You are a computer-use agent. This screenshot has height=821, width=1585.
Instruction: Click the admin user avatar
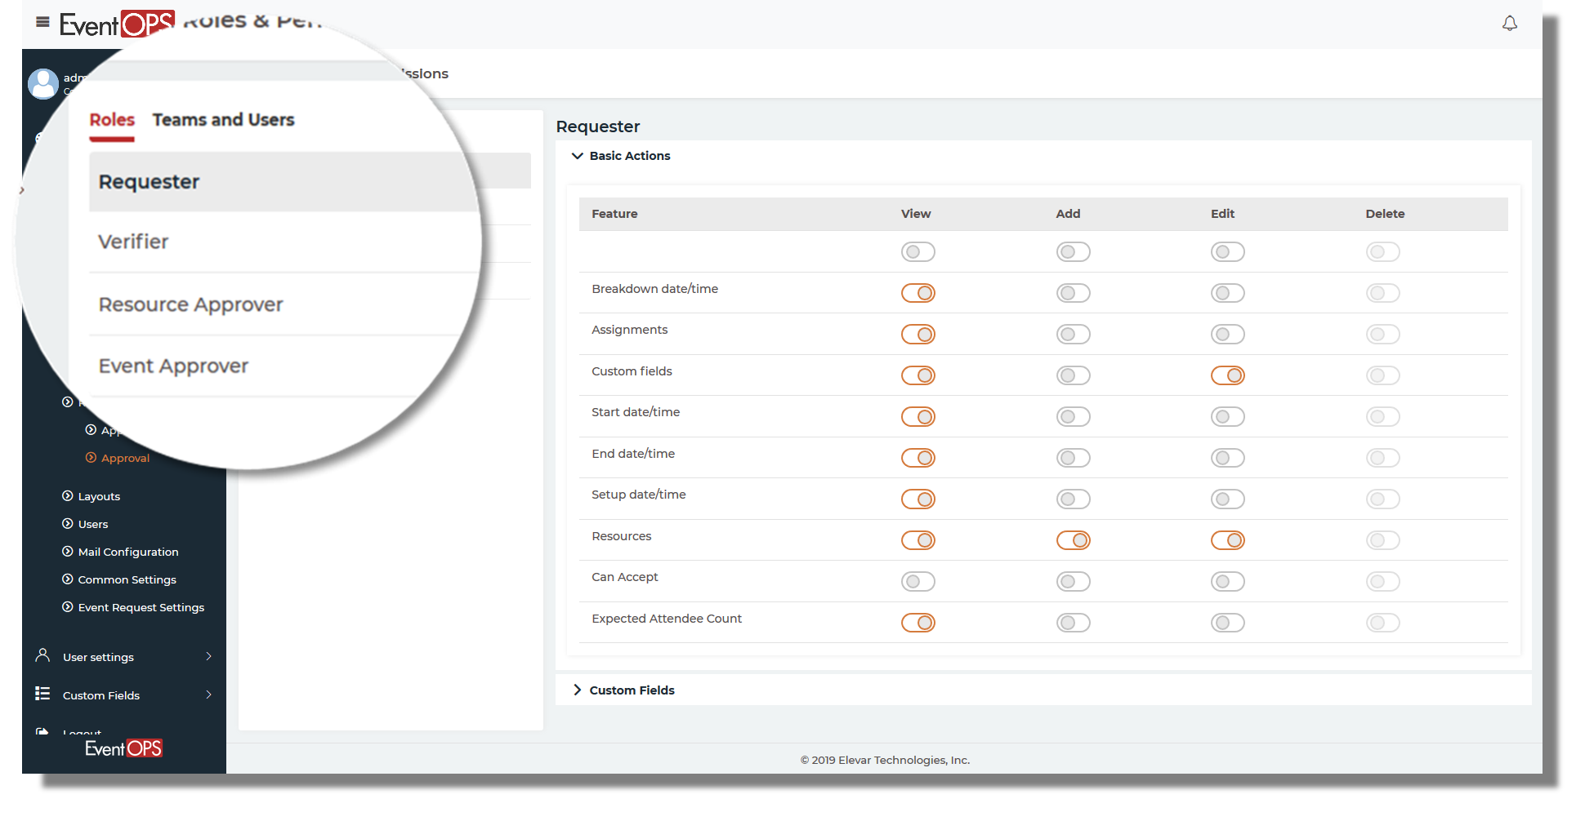(x=43, y=83)
